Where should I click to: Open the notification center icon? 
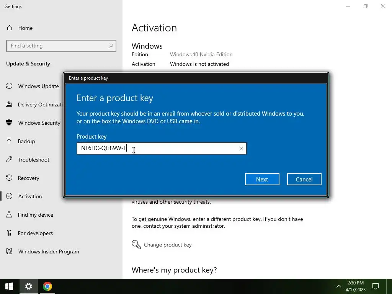pos(376,286)
